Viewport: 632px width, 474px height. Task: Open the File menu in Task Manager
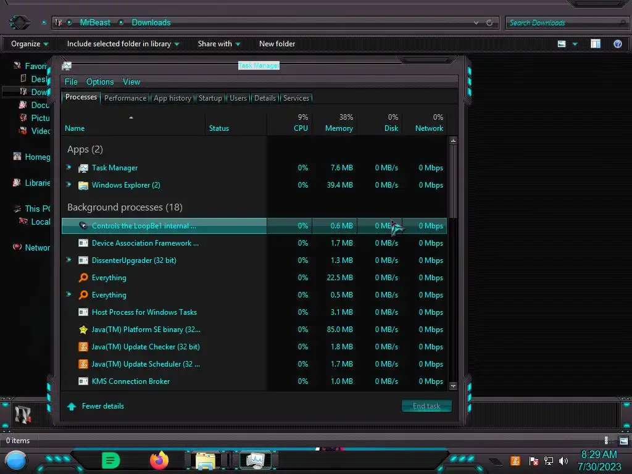[71, 82]
